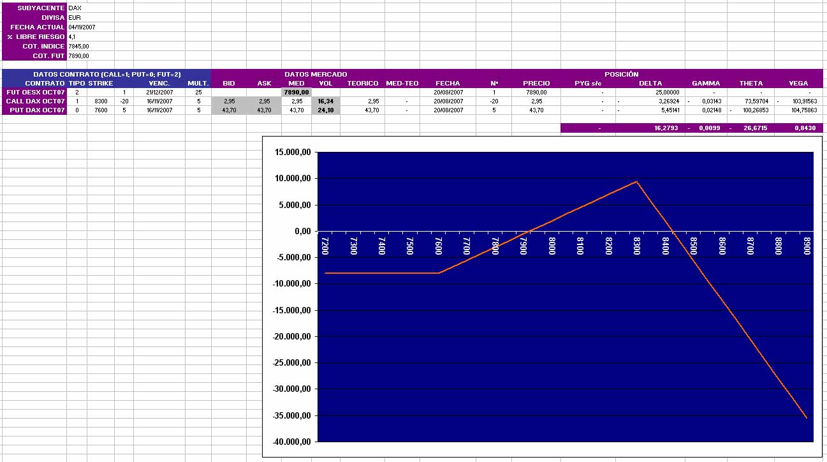Select the COT. INDICE label cell
Viewport: 827px width, 462px height.
[34, 47]
